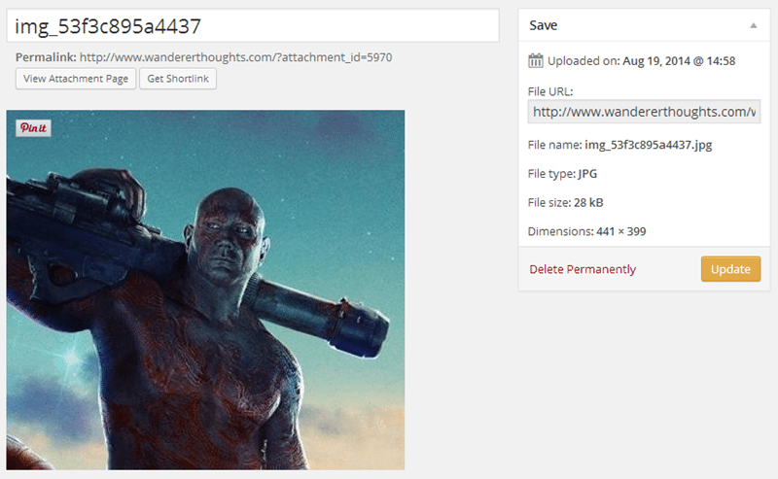Click the file name img_53f3c895a4437.jpg
This screenshot has height=479, width=778.
[x=649, y=145]
